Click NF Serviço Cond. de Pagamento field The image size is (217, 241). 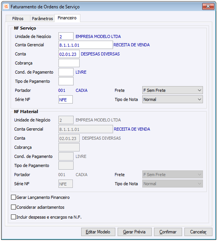66,72
